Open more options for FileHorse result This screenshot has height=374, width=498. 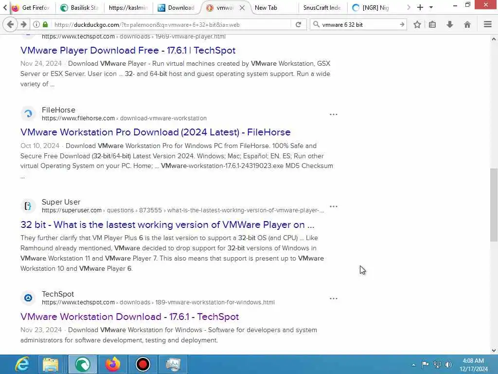[x=333, y=114]
